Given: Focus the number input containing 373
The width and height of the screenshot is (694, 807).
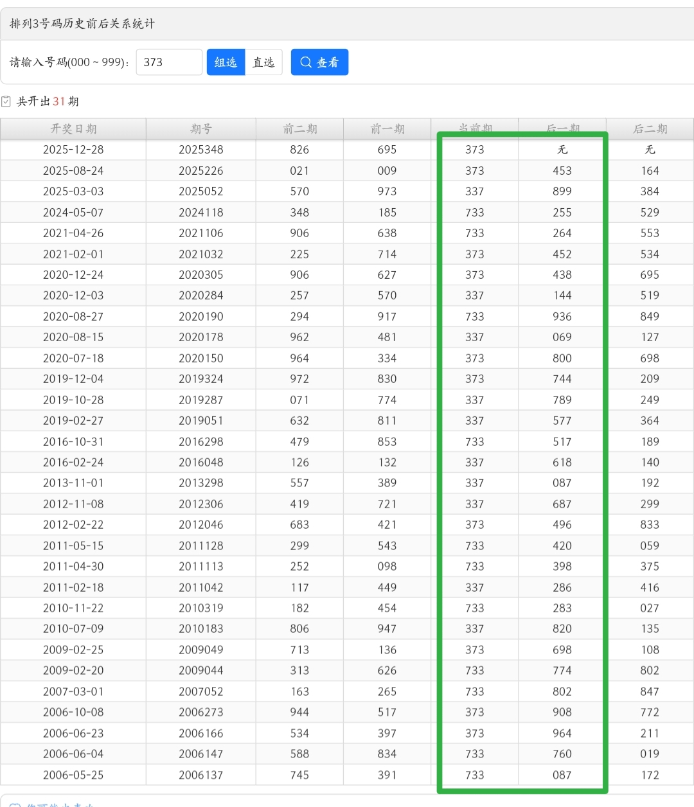Looking at the screenshot, I should pyautogui.click(x=169, y=62).
